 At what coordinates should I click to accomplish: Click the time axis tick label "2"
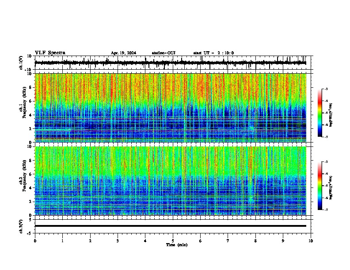(x=90, y=241)
